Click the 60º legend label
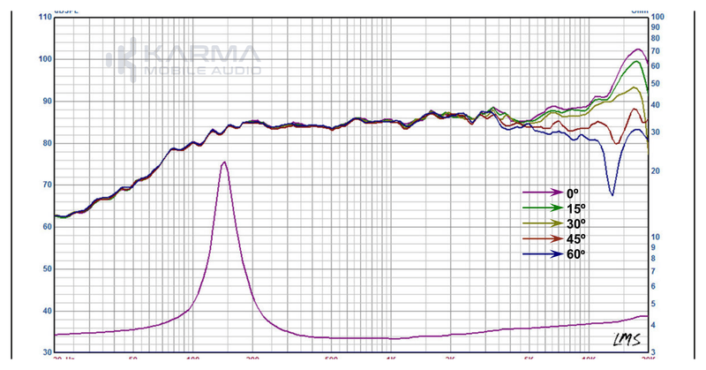This screenshot has height=370, width=706. tap(576, 254)
